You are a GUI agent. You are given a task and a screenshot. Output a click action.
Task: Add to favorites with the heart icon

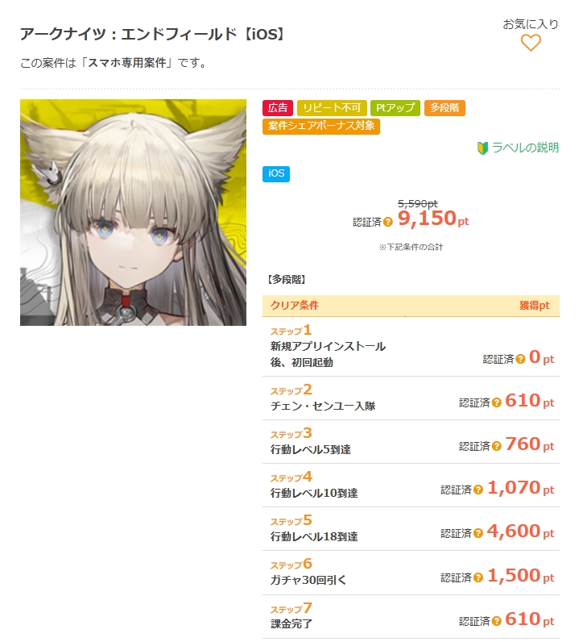(531, 43)
